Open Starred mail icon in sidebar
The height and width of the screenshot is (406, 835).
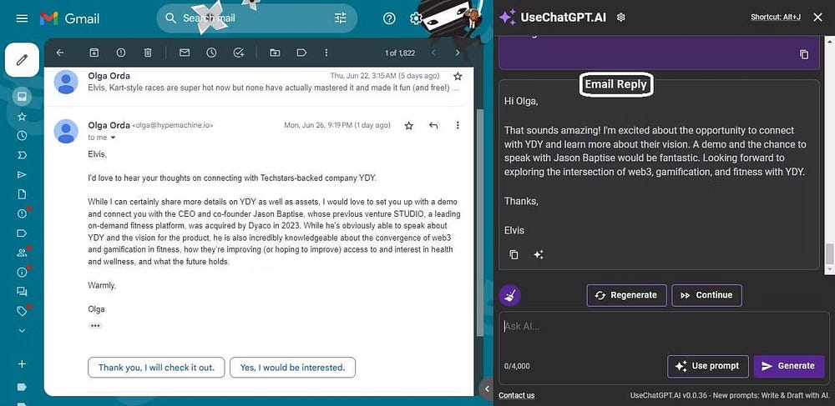click(22, 116)
